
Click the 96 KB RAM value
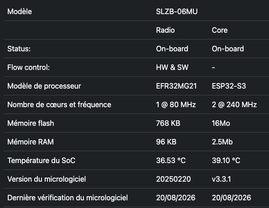pos(166,142)
